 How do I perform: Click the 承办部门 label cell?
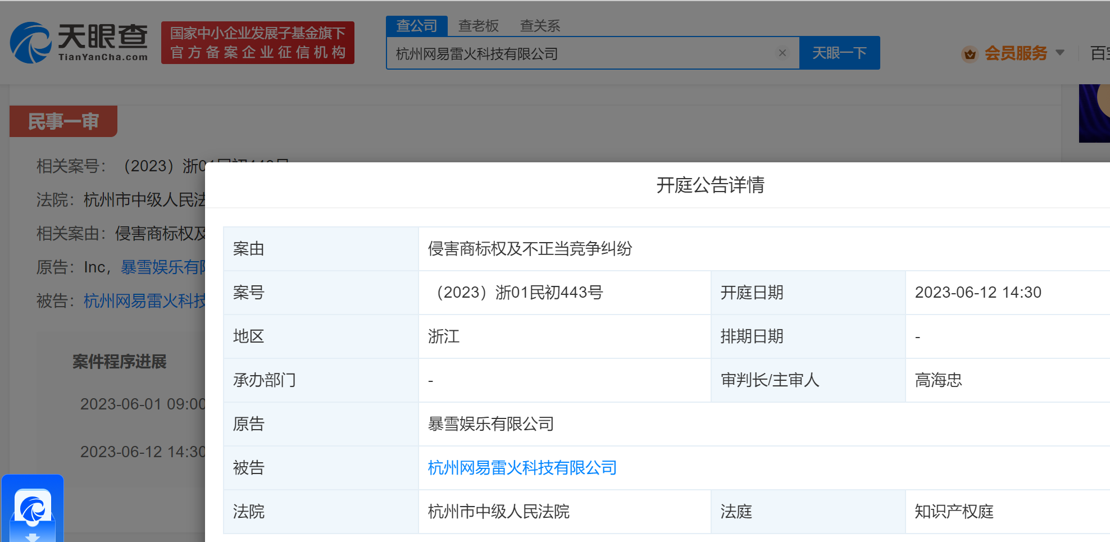coord(321,380)
